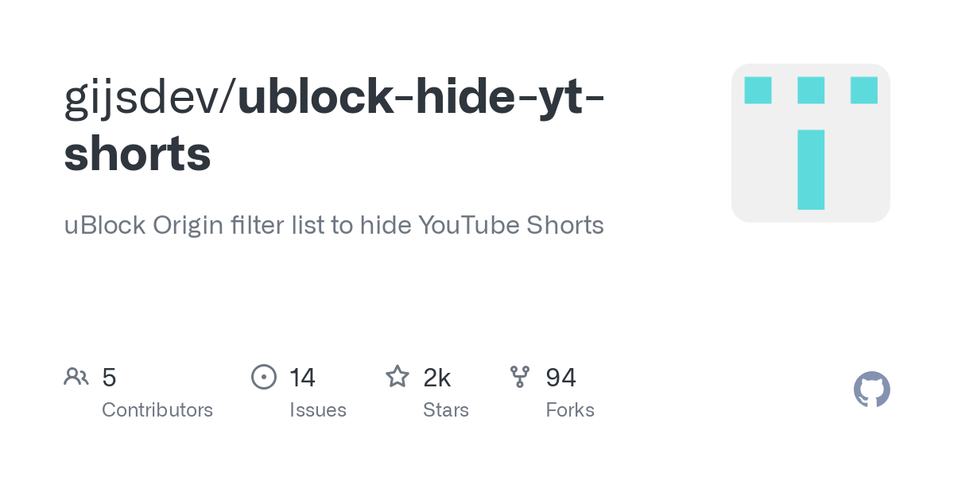Click the avatar's top-center cyan square
Viewport: 954px width, 477px height.
(811, 90)
